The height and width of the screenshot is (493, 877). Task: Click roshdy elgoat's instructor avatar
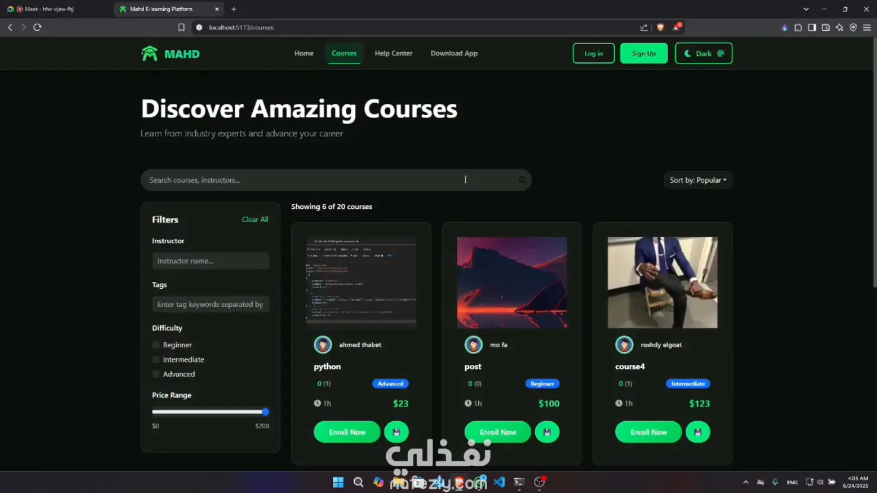624,345
